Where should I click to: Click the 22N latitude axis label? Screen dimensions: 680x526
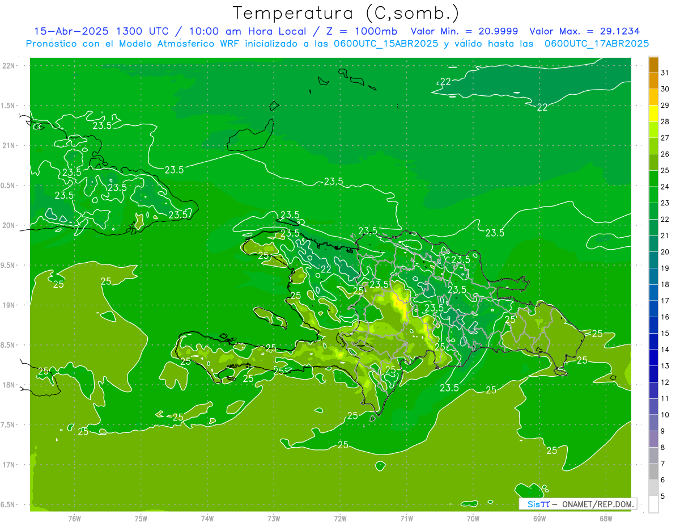[9, 66]
